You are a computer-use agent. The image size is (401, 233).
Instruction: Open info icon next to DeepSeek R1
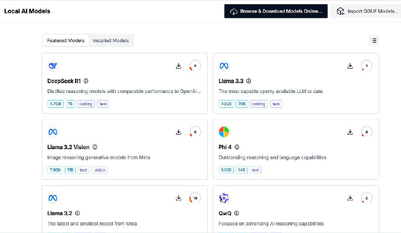pyautogui.click(x=86, y=81)
